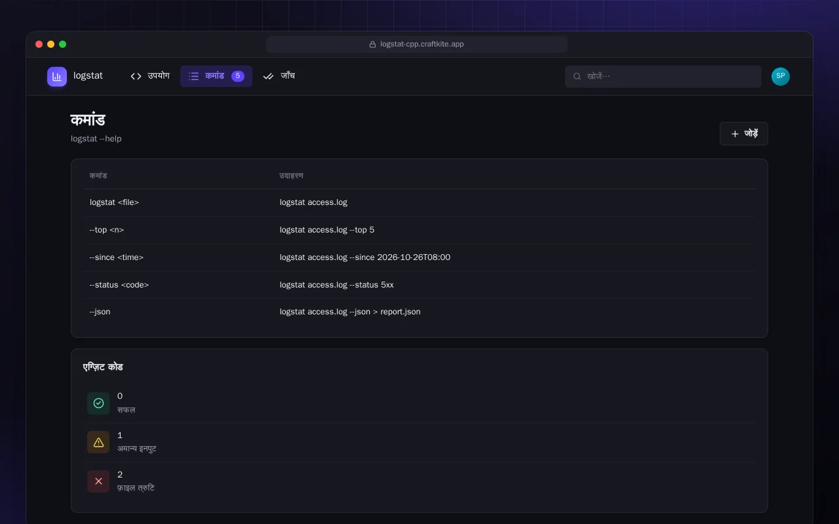
Task: Click the logstat access.log --status 5xx example
Action: (x=337, y=285)
